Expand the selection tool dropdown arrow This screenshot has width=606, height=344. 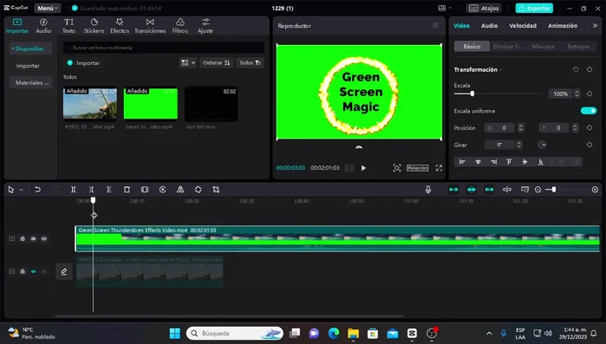pos(22,190)
